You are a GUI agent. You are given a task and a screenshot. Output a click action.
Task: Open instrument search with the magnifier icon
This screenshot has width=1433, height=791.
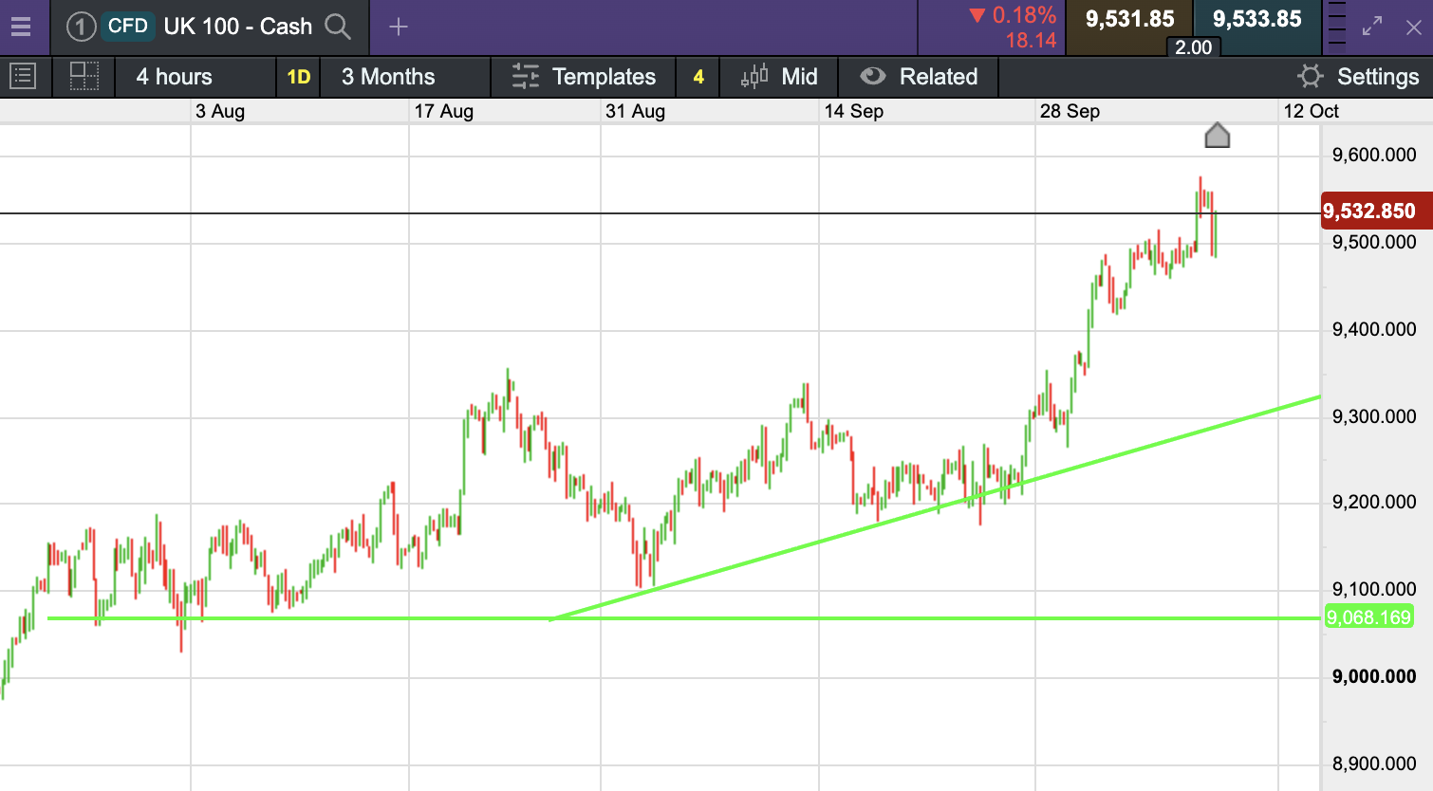pos(338,27)
